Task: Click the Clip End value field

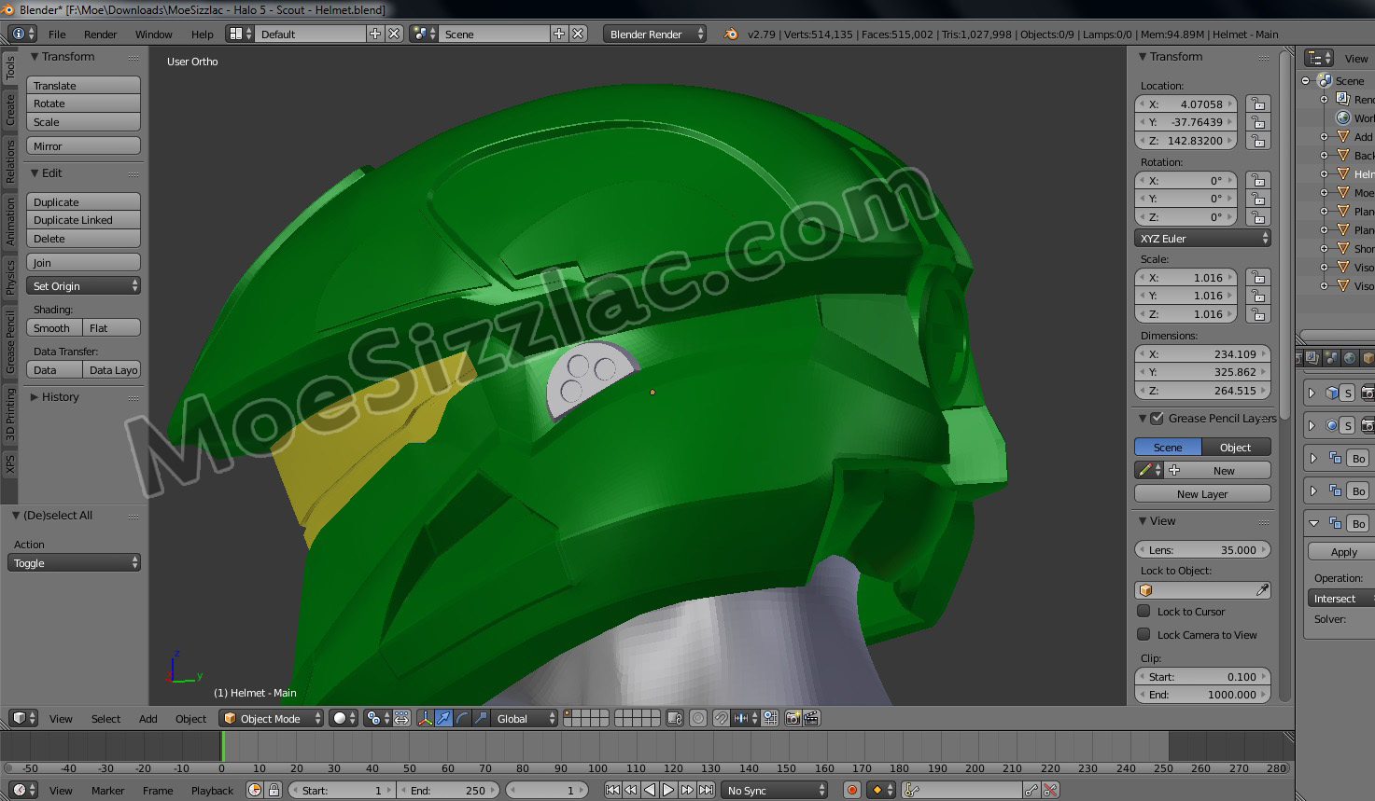Action: 1202,694
